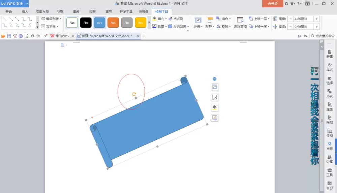Click the print preview icon
The height and width of the screenshot is (193, 337).
[26, 36]
